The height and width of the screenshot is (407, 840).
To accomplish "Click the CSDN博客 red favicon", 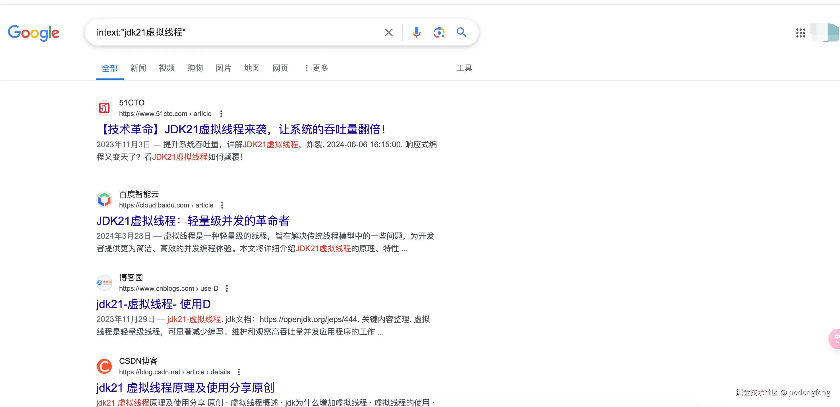I will [x=104, y=366].
